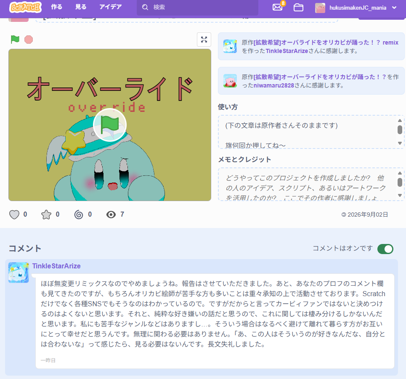
Task: Click niwamaru2828 Kirby avatar in credit box
Action: 230,81
